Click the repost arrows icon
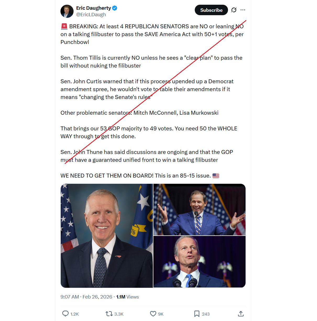Image resolution: width=317 pixels, height=321 pixels. tap(109, 314)
